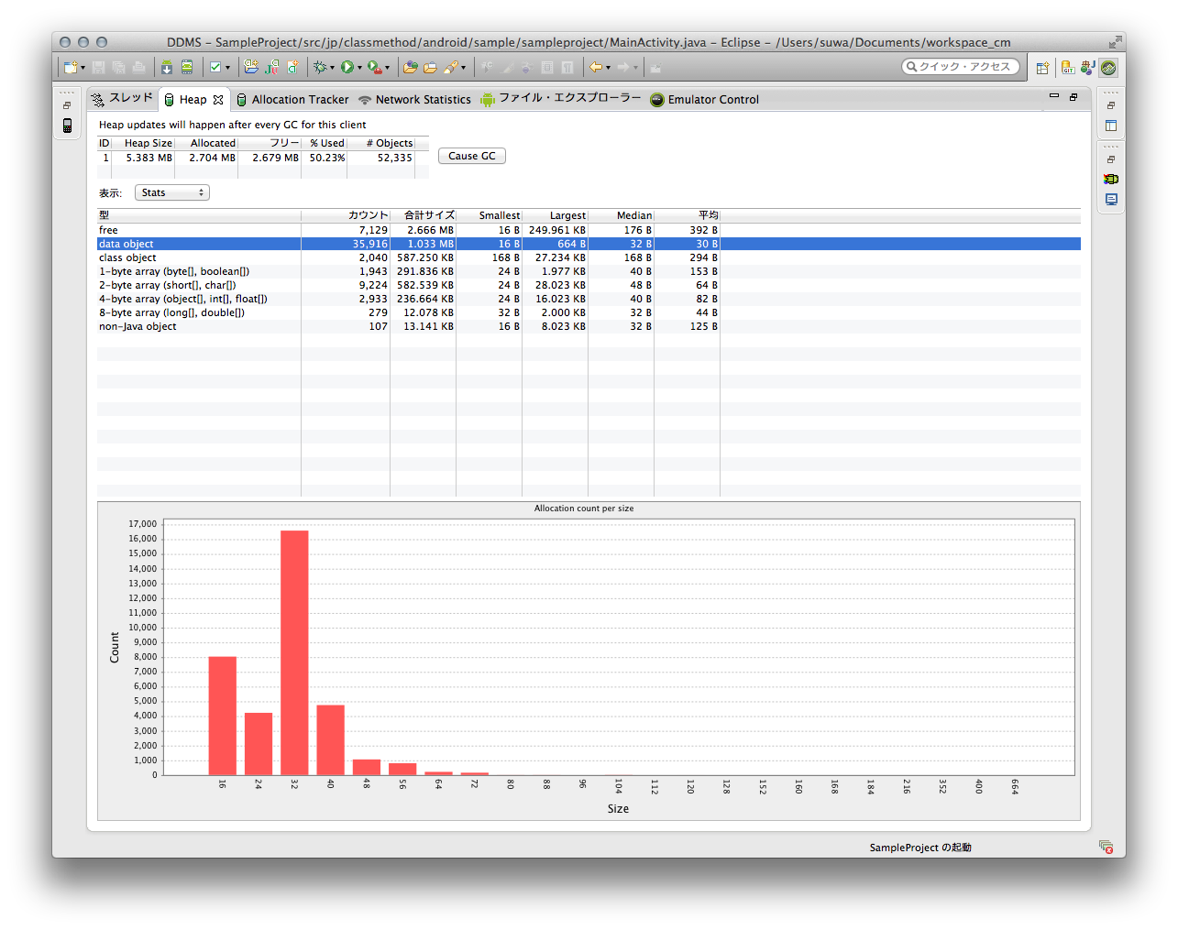Click the back navigation arrow in toolbar
Viewport: 1178px width, 930px height.
tap(595, 67)
